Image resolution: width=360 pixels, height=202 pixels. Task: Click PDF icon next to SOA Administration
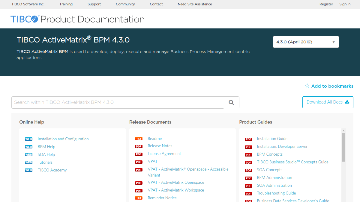[248, 186]
